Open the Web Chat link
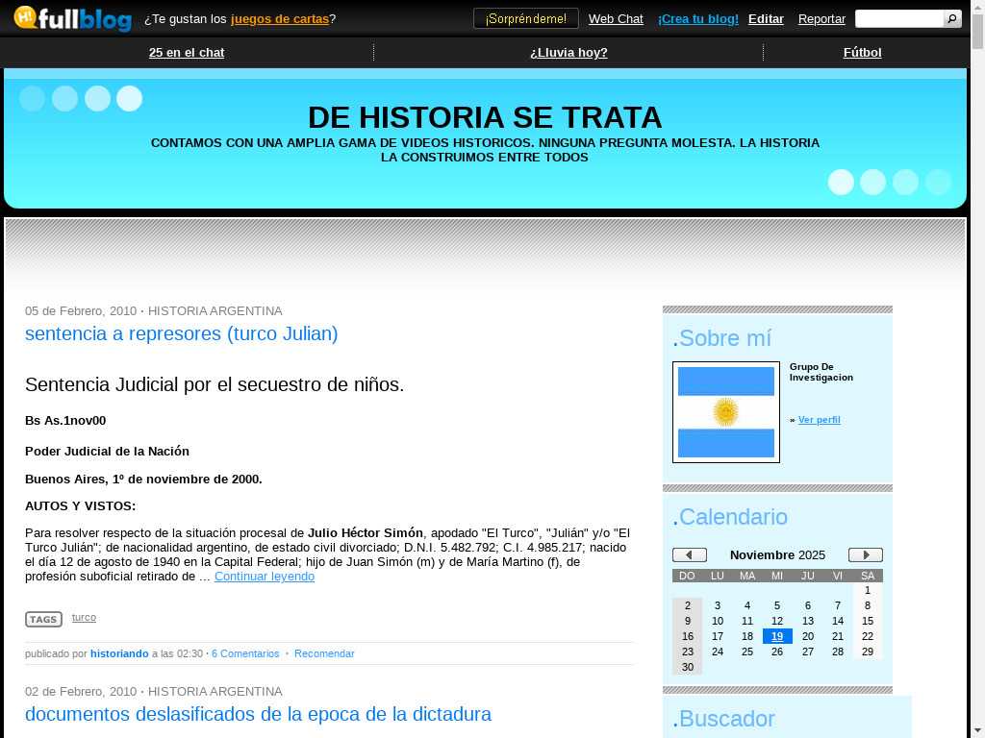The image size is (985, 738). click(x=616, y=18)
